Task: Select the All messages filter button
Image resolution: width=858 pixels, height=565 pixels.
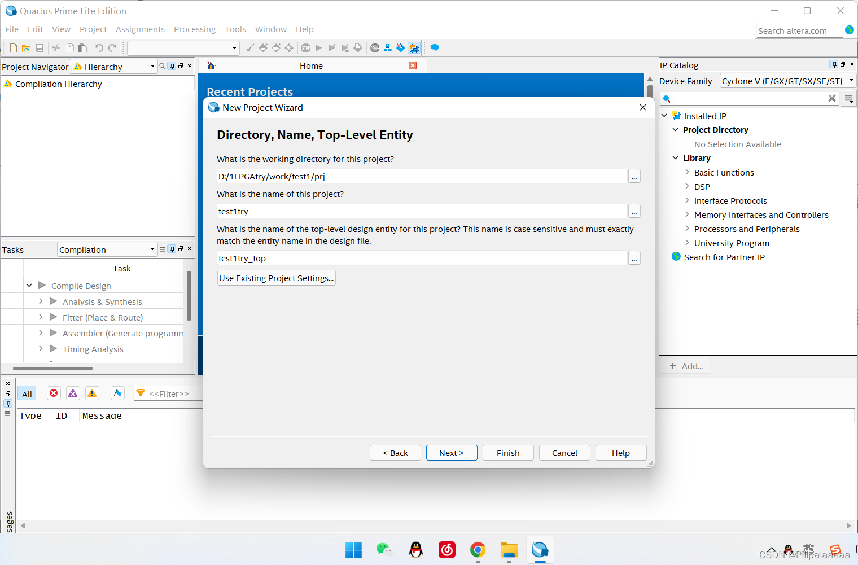Action: (27, 393)
